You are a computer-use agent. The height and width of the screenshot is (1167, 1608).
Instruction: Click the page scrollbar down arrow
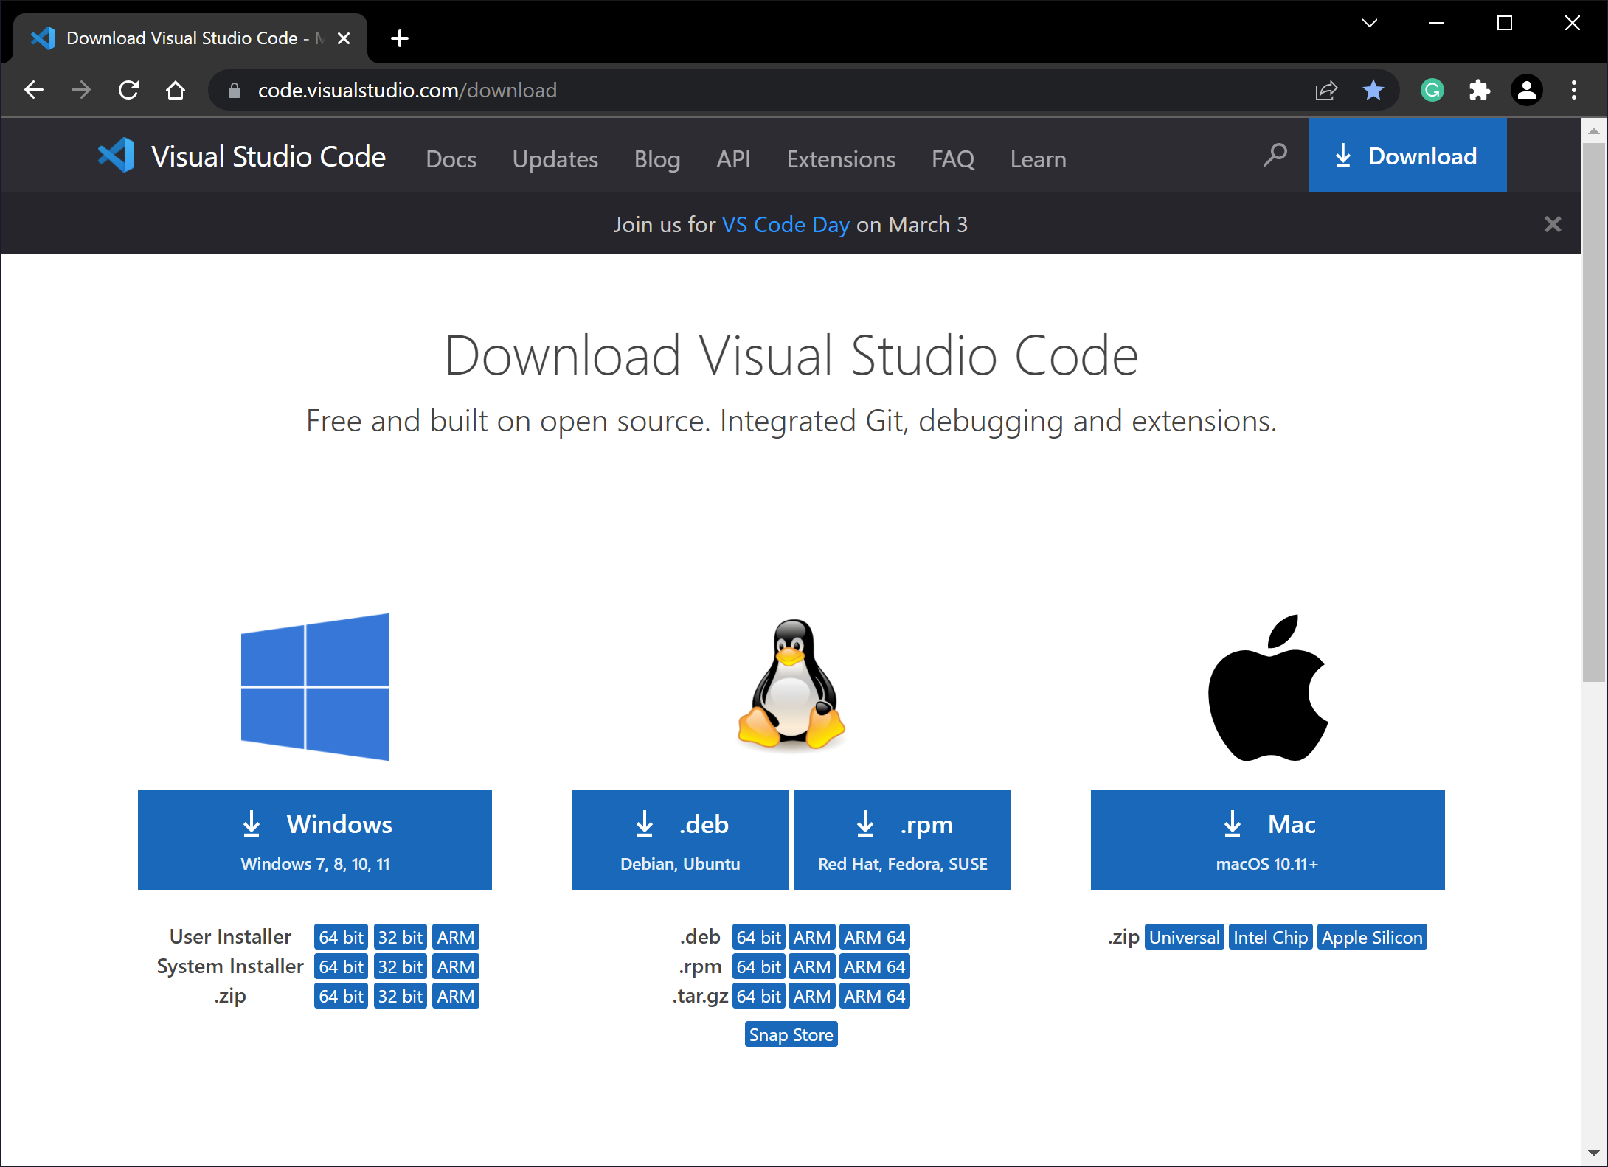tap(1594, 1153)
